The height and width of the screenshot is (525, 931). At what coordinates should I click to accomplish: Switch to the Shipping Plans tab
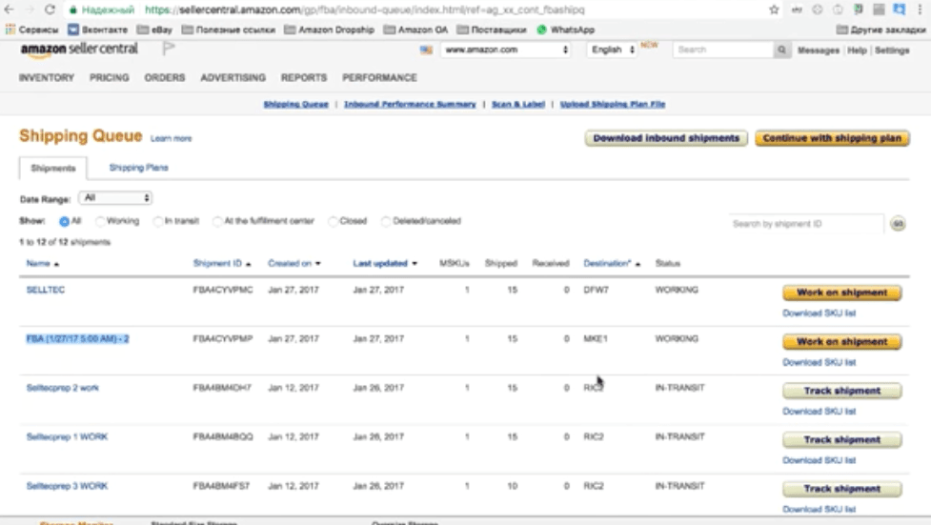click(138, 168)
